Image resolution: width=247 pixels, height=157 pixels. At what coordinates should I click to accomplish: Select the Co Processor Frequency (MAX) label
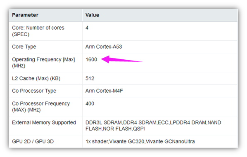(x=41, y=107)
